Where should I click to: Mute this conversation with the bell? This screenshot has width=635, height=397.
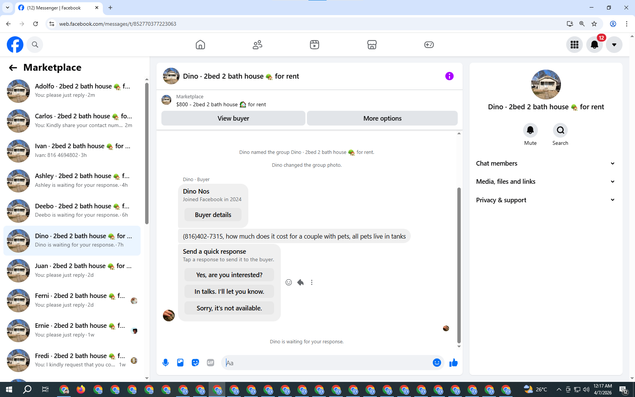tap(530, 130)
